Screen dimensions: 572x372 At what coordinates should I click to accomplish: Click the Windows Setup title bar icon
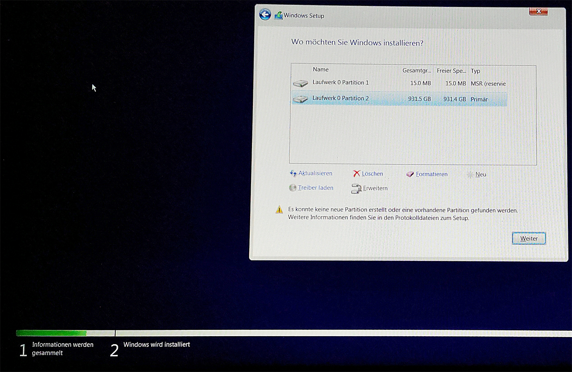click(x=278, y=15)
